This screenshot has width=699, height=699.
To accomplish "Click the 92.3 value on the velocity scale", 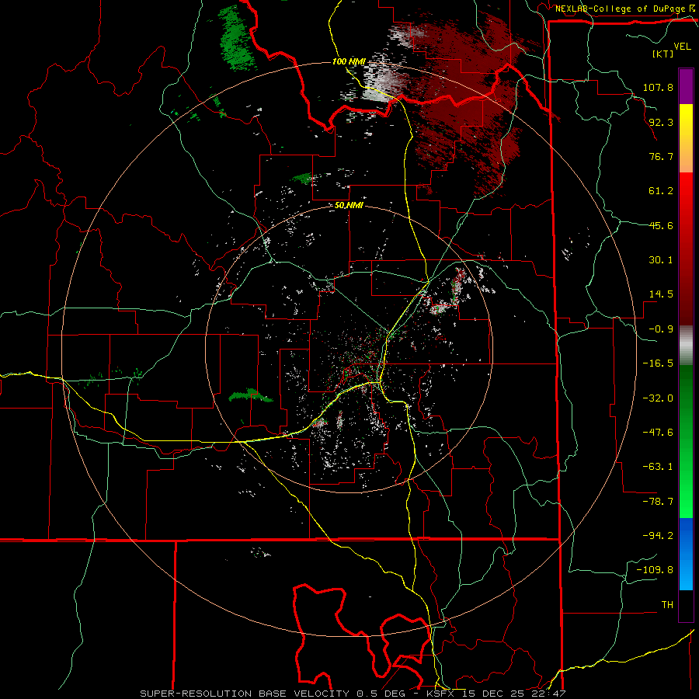I will pyautogui.click(x=661, y=122).
